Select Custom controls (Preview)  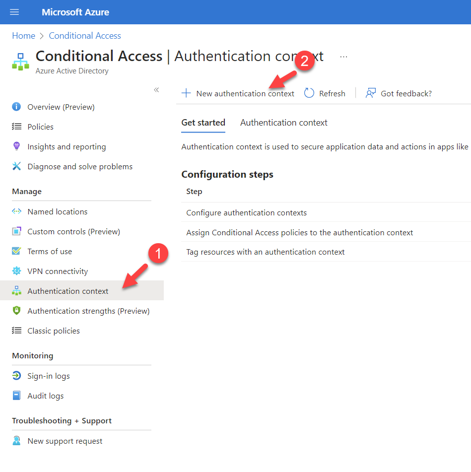(73, 231)
